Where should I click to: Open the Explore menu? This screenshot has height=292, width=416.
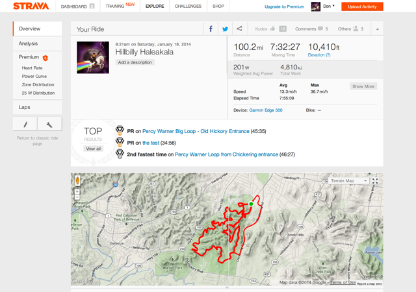tap(155, 6)
